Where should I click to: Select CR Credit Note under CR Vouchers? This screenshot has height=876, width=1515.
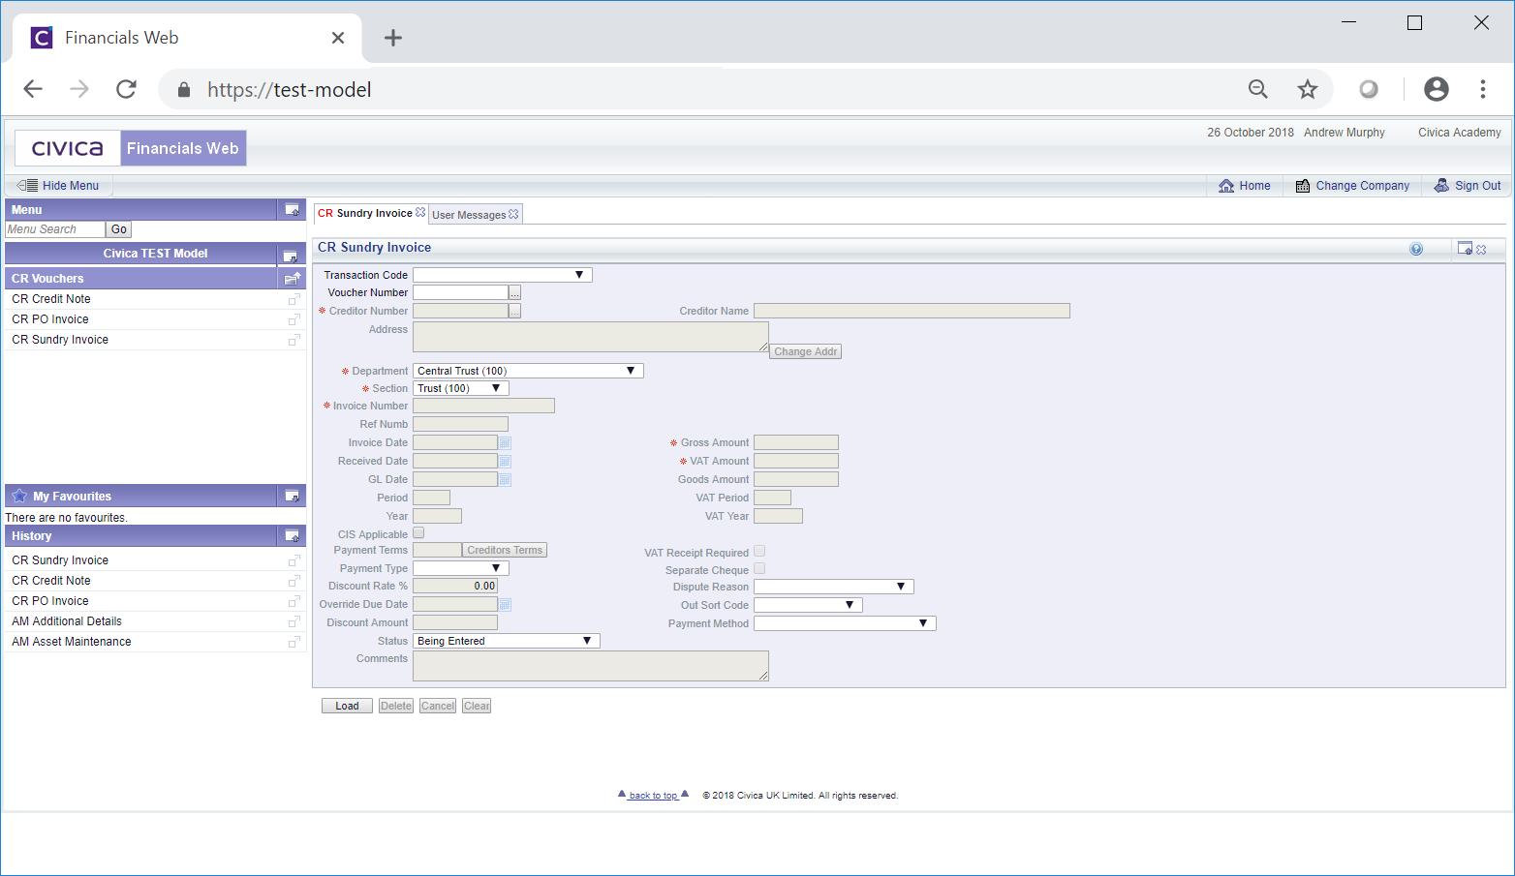pos(51,299)
